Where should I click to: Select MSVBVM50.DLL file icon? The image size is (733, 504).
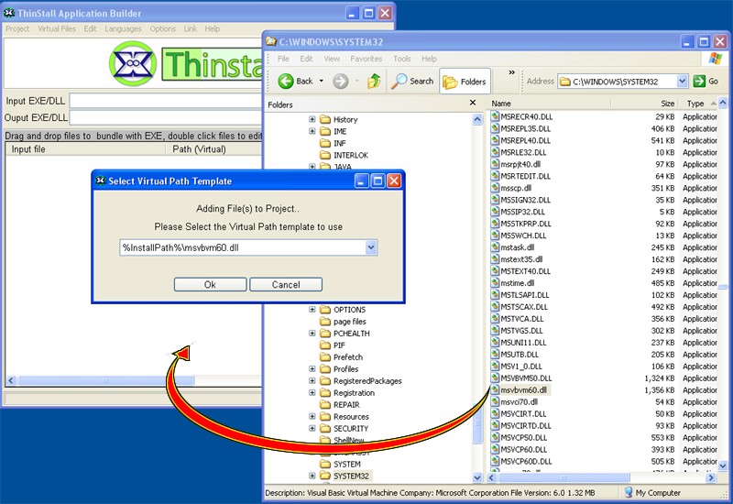pos(495,378)
